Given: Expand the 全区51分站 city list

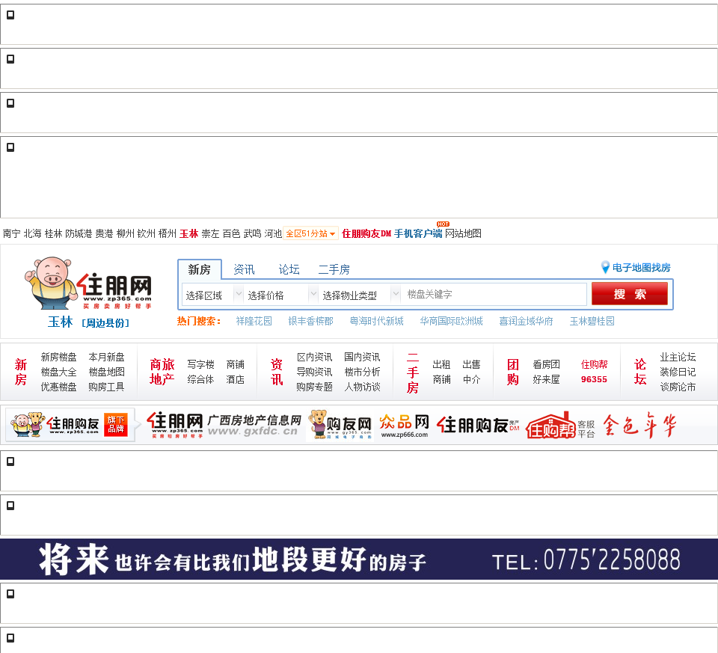Looking at the screenshot, I should (x=311, y=233).
